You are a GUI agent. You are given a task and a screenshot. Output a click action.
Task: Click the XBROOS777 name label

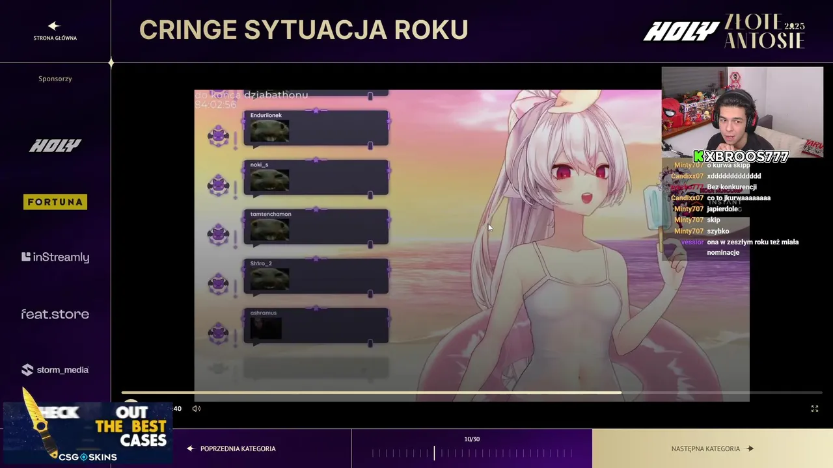741,157
